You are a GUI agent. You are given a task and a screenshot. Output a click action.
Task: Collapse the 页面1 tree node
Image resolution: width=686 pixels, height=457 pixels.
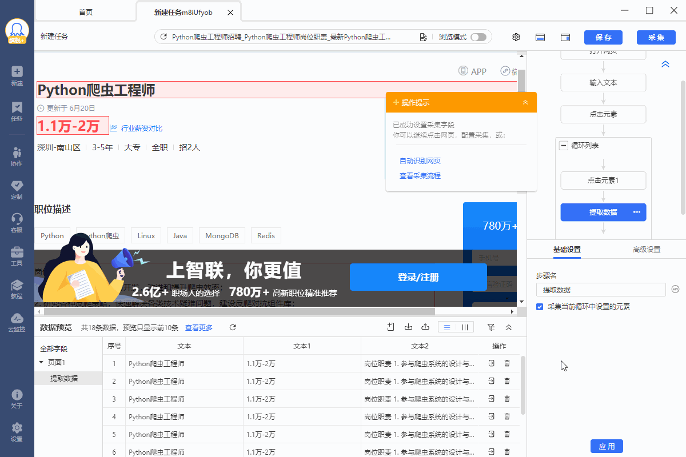coord(41,362)
